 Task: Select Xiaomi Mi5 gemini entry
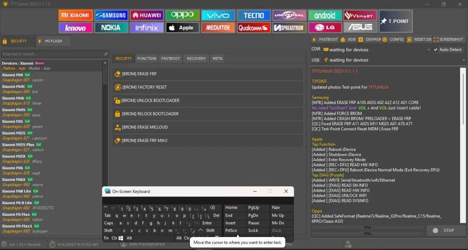click(51, 124)
